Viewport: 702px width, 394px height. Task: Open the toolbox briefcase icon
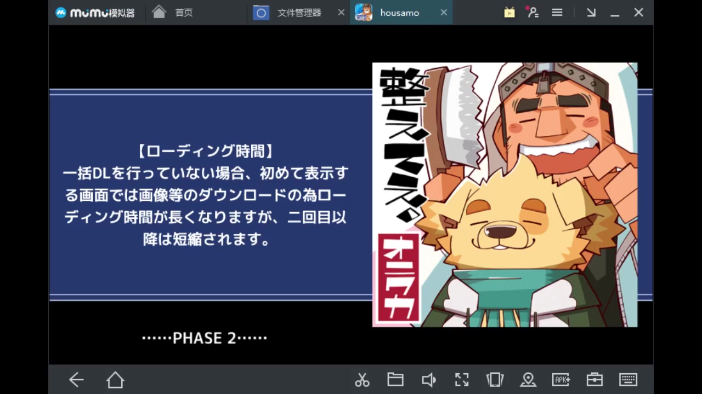point(595,379)
